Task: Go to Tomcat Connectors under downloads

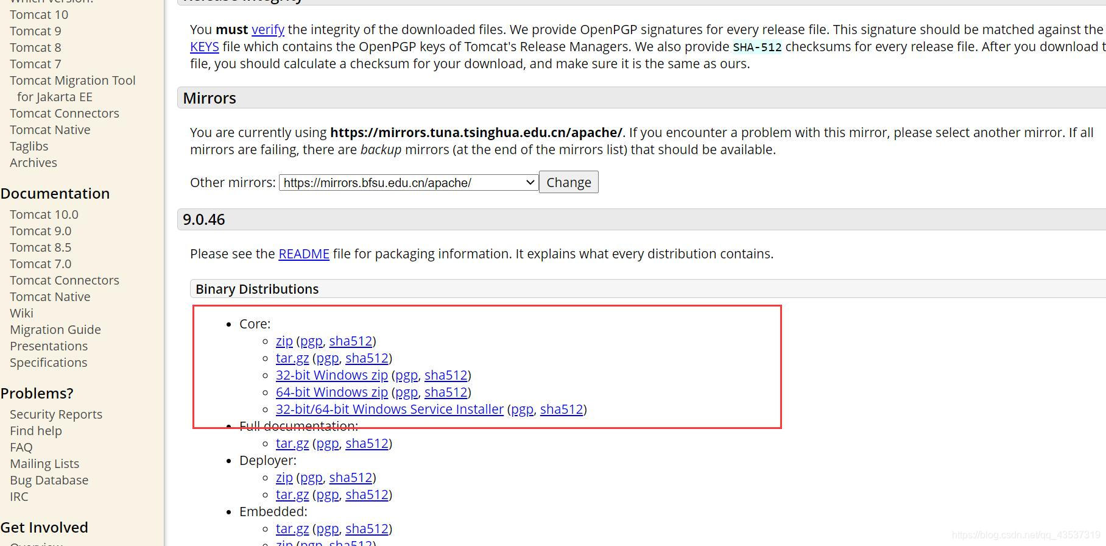Action: [65, 113]
